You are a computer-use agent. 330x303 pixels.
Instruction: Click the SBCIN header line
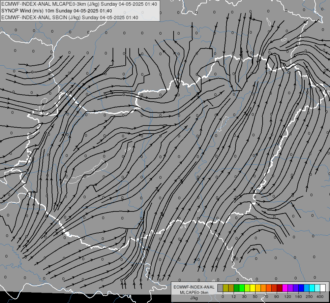tap(70, 18)
